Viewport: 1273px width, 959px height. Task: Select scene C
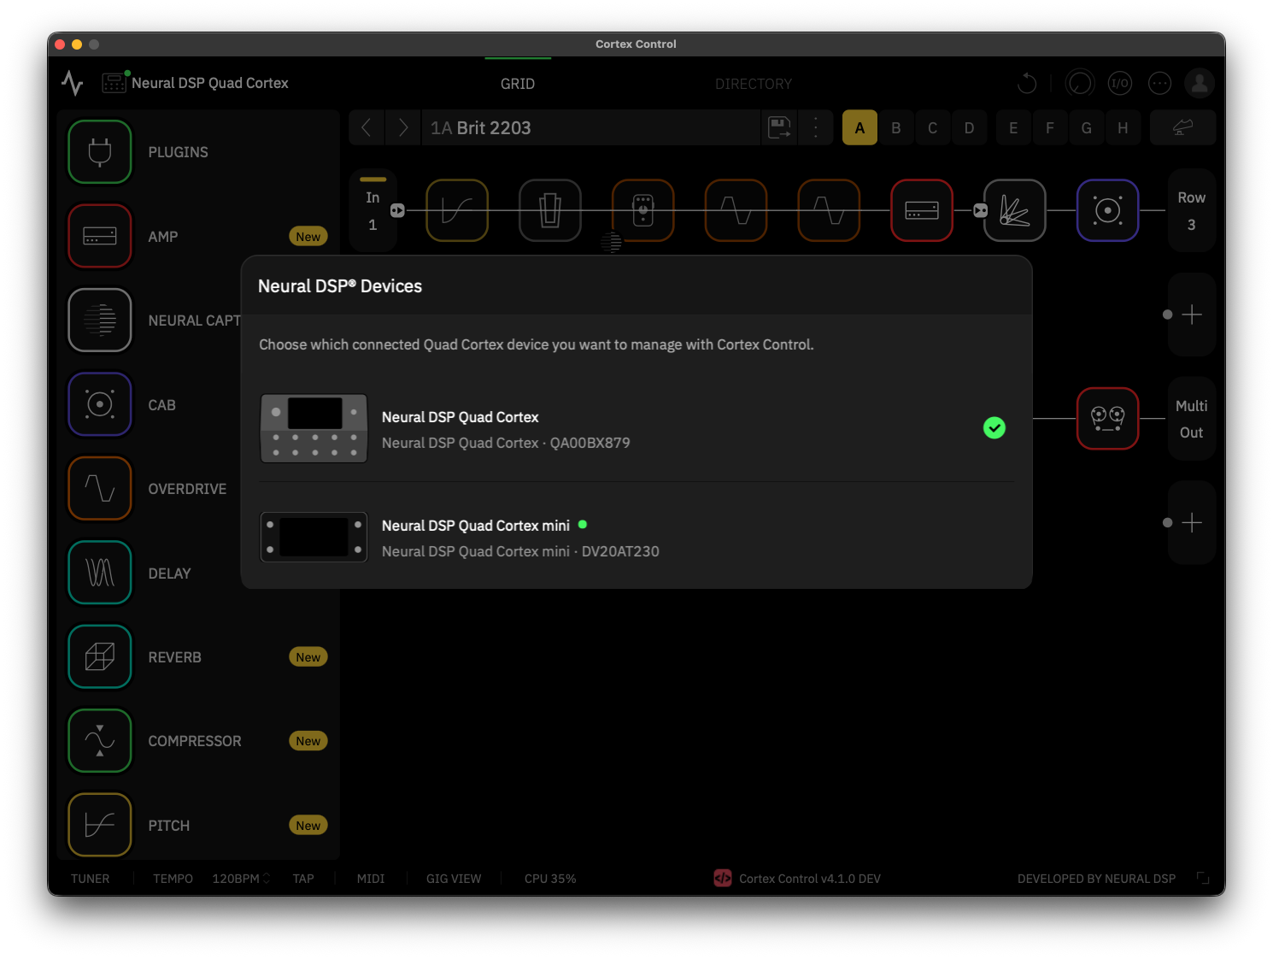point(933,127)
